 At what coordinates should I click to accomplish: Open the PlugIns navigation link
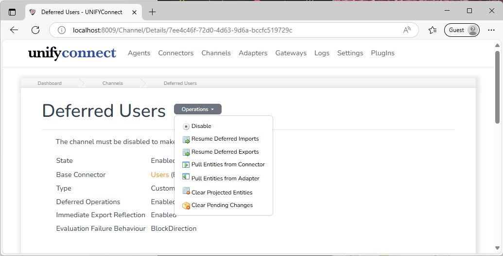382,53
